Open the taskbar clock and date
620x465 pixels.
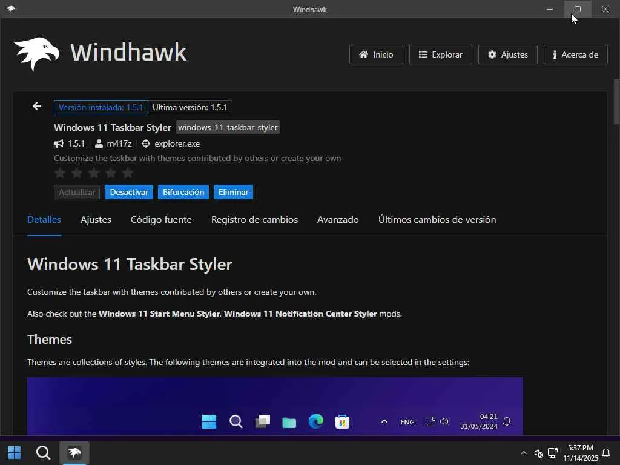tap(581, 453)
